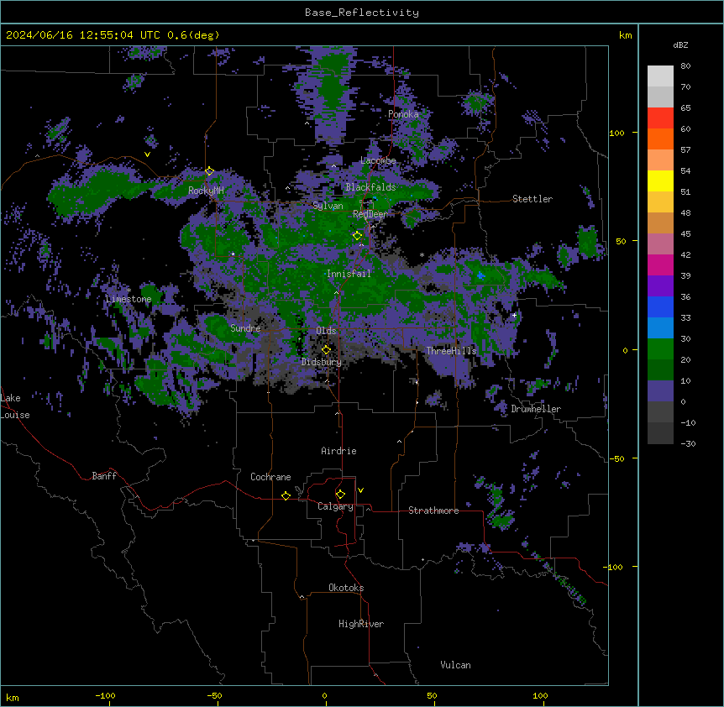Select the bright yellow swatch between 54 and 51
Viewport: 724px width, 707px height.
[660, 181]
